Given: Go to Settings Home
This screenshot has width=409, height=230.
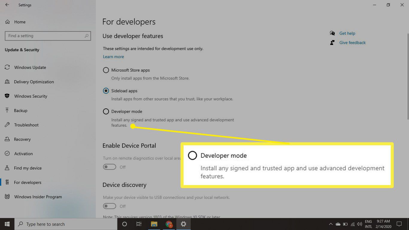Looking at the screenshot, I should coord(20,22).
